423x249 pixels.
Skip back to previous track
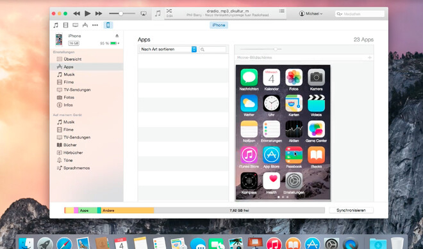pyautogui.click(x=77, y=13)
